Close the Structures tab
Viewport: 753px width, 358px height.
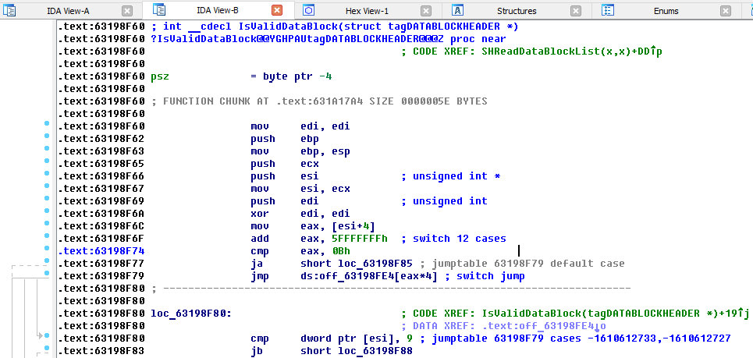576,11
